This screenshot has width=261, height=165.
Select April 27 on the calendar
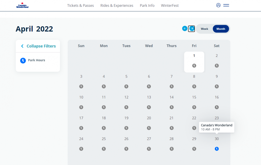(x=149, y=139)
